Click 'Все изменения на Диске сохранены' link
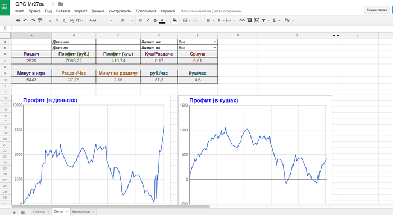Image resolution: width=393 pixels, height=215 pixels. tap(211, 11)
